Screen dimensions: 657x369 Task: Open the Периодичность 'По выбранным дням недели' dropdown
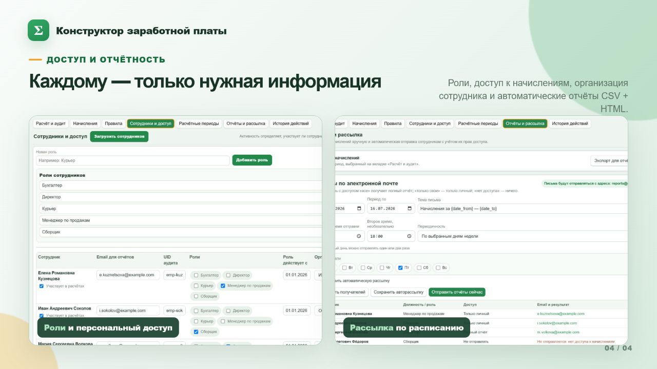pyautogui.click(x=523, y=236)
